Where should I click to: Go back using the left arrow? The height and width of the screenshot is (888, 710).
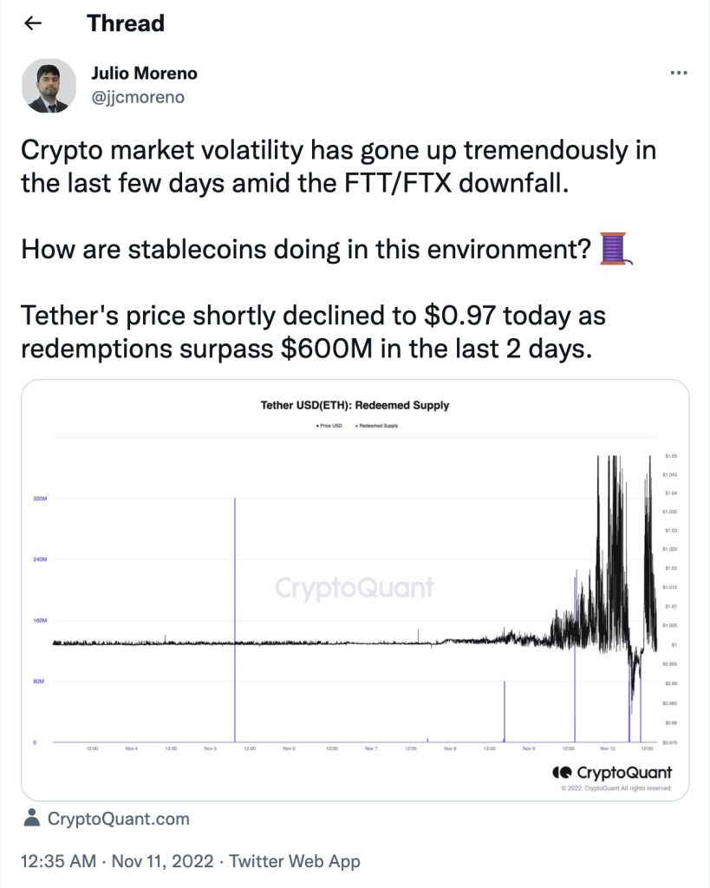coord(34,23)
